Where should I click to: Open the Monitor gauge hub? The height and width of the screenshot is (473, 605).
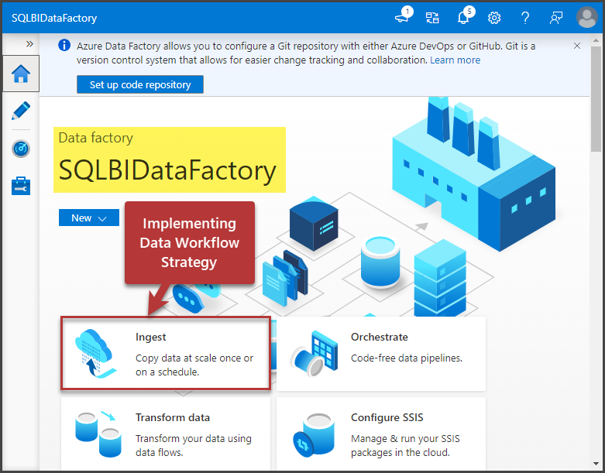coord(21,149)
